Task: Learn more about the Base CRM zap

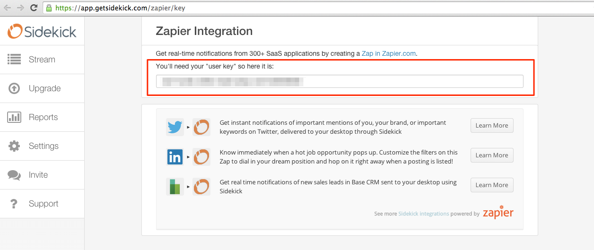Action: click(x=492, y=185)
